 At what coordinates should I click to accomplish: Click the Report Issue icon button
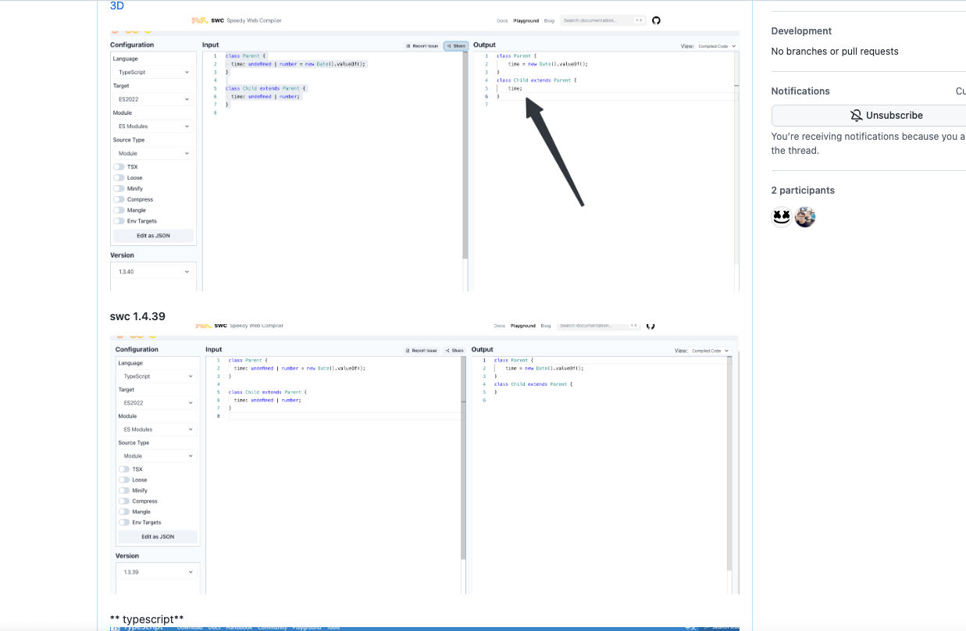click(x=408, y=45)
